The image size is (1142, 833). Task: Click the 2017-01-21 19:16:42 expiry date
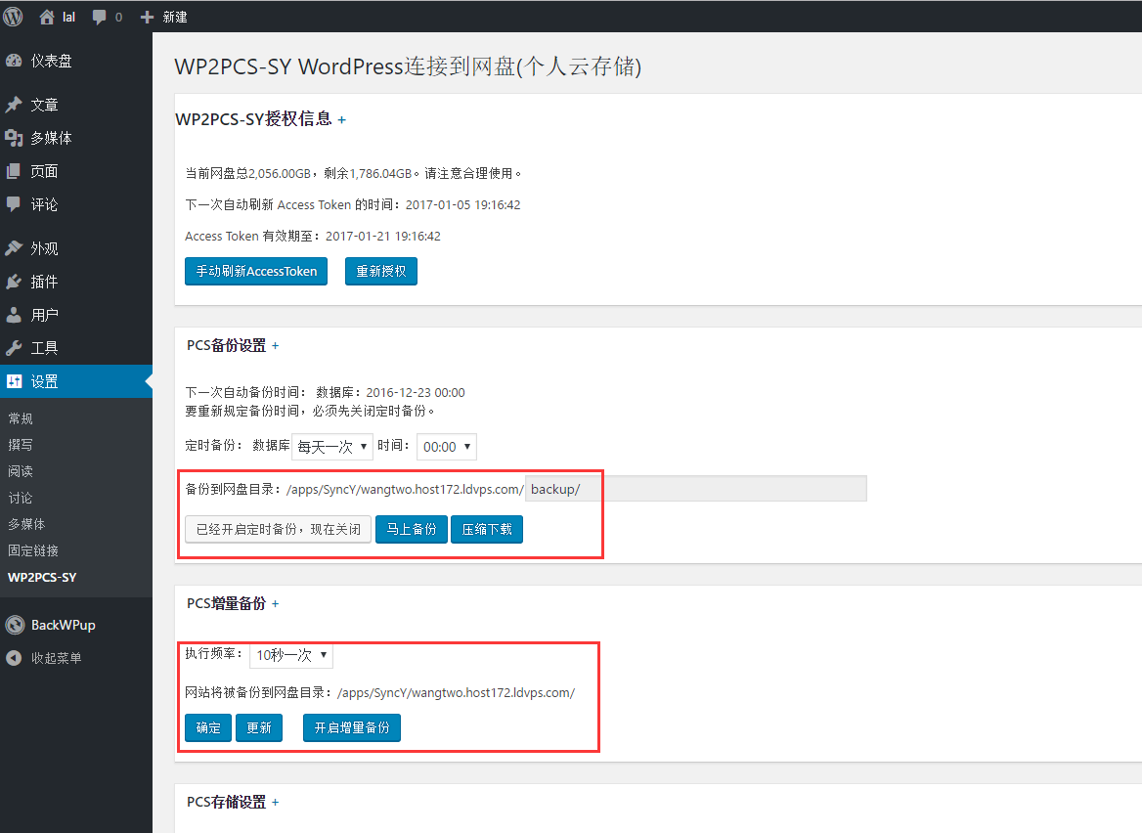[x=383, y=236]
